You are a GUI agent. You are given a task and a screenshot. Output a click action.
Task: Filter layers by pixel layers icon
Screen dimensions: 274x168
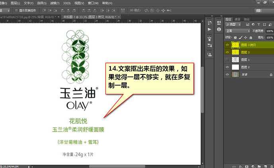pyautogui.click(x=248, y=25)
